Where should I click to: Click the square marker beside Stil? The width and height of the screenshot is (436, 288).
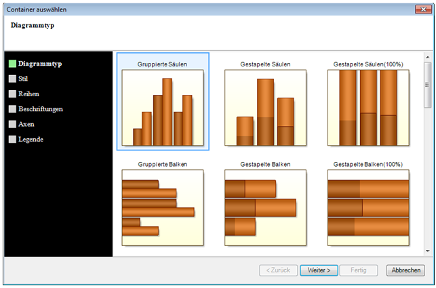coord(12,79)
